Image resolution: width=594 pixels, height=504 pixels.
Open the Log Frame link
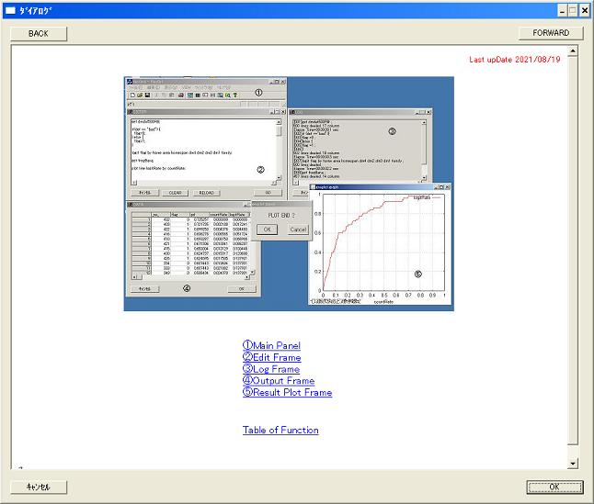[x=271, y=370]
